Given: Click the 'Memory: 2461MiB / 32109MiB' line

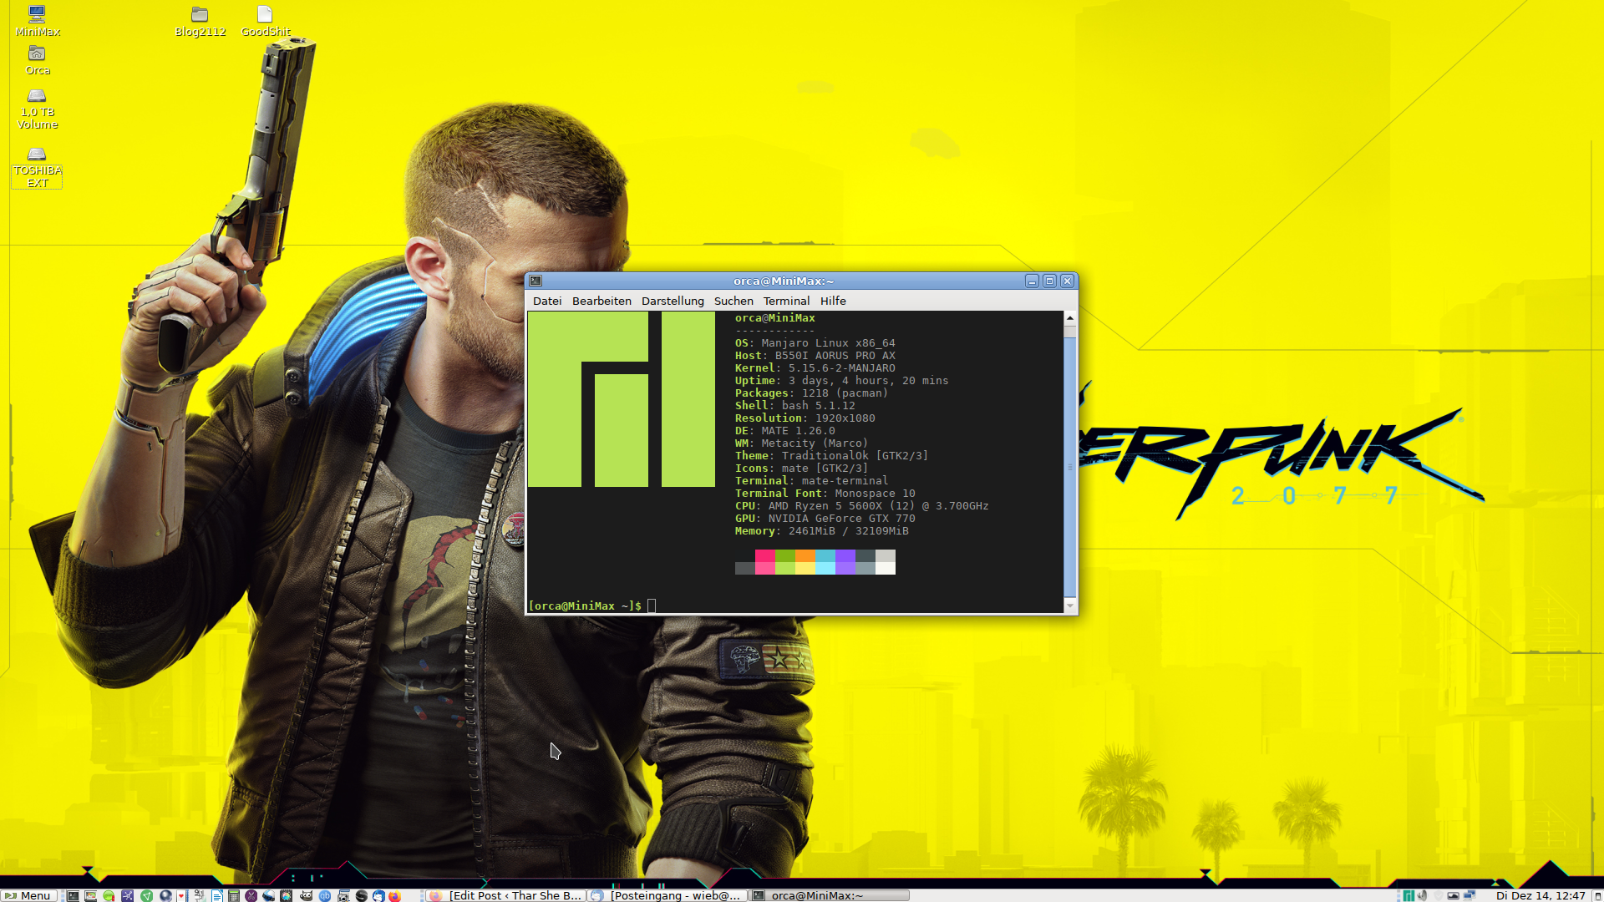Looking at the screenshot, I should [821, 531].
